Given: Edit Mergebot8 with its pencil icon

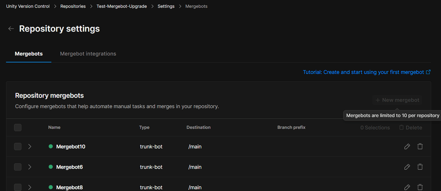Looking at the screenshot, I should pyautogui.click(x=407, y=187).
